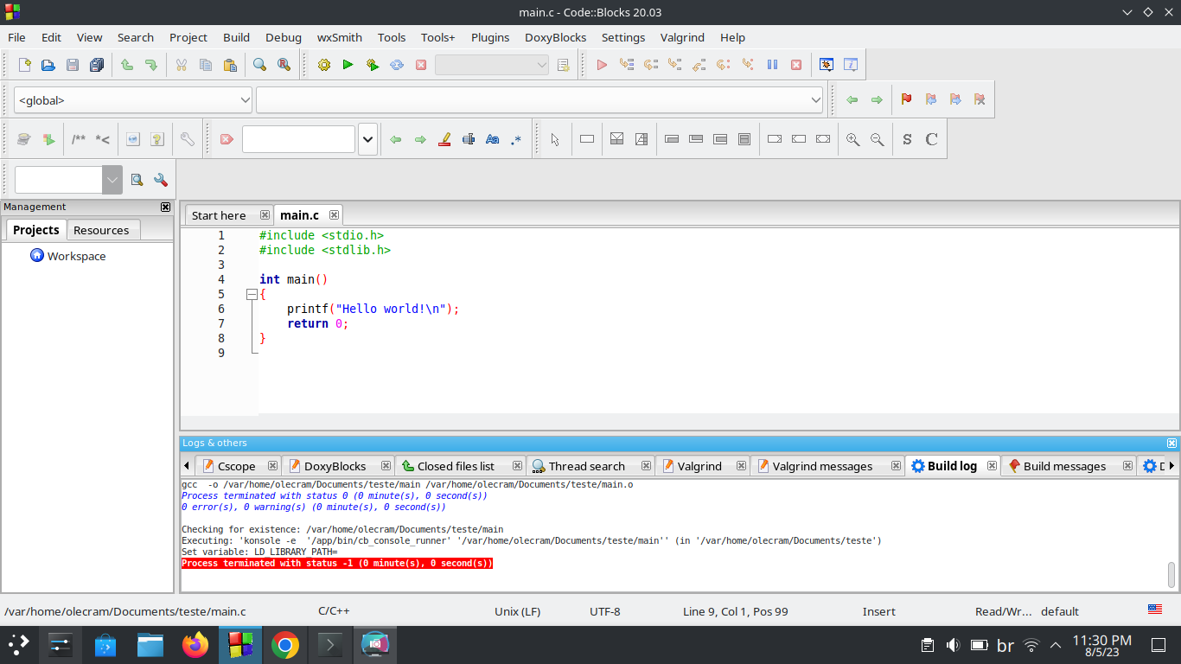Collapse main function fold marker
This screenshot has width=1181, height=664.
coord(252,294)
